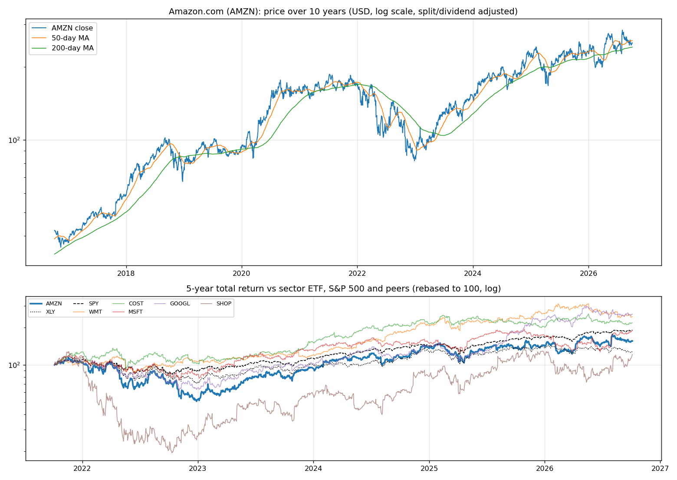Click "2026" on the 5-year total return axis
This screenshot has width=677, height=480.
(x=545, y=469)
